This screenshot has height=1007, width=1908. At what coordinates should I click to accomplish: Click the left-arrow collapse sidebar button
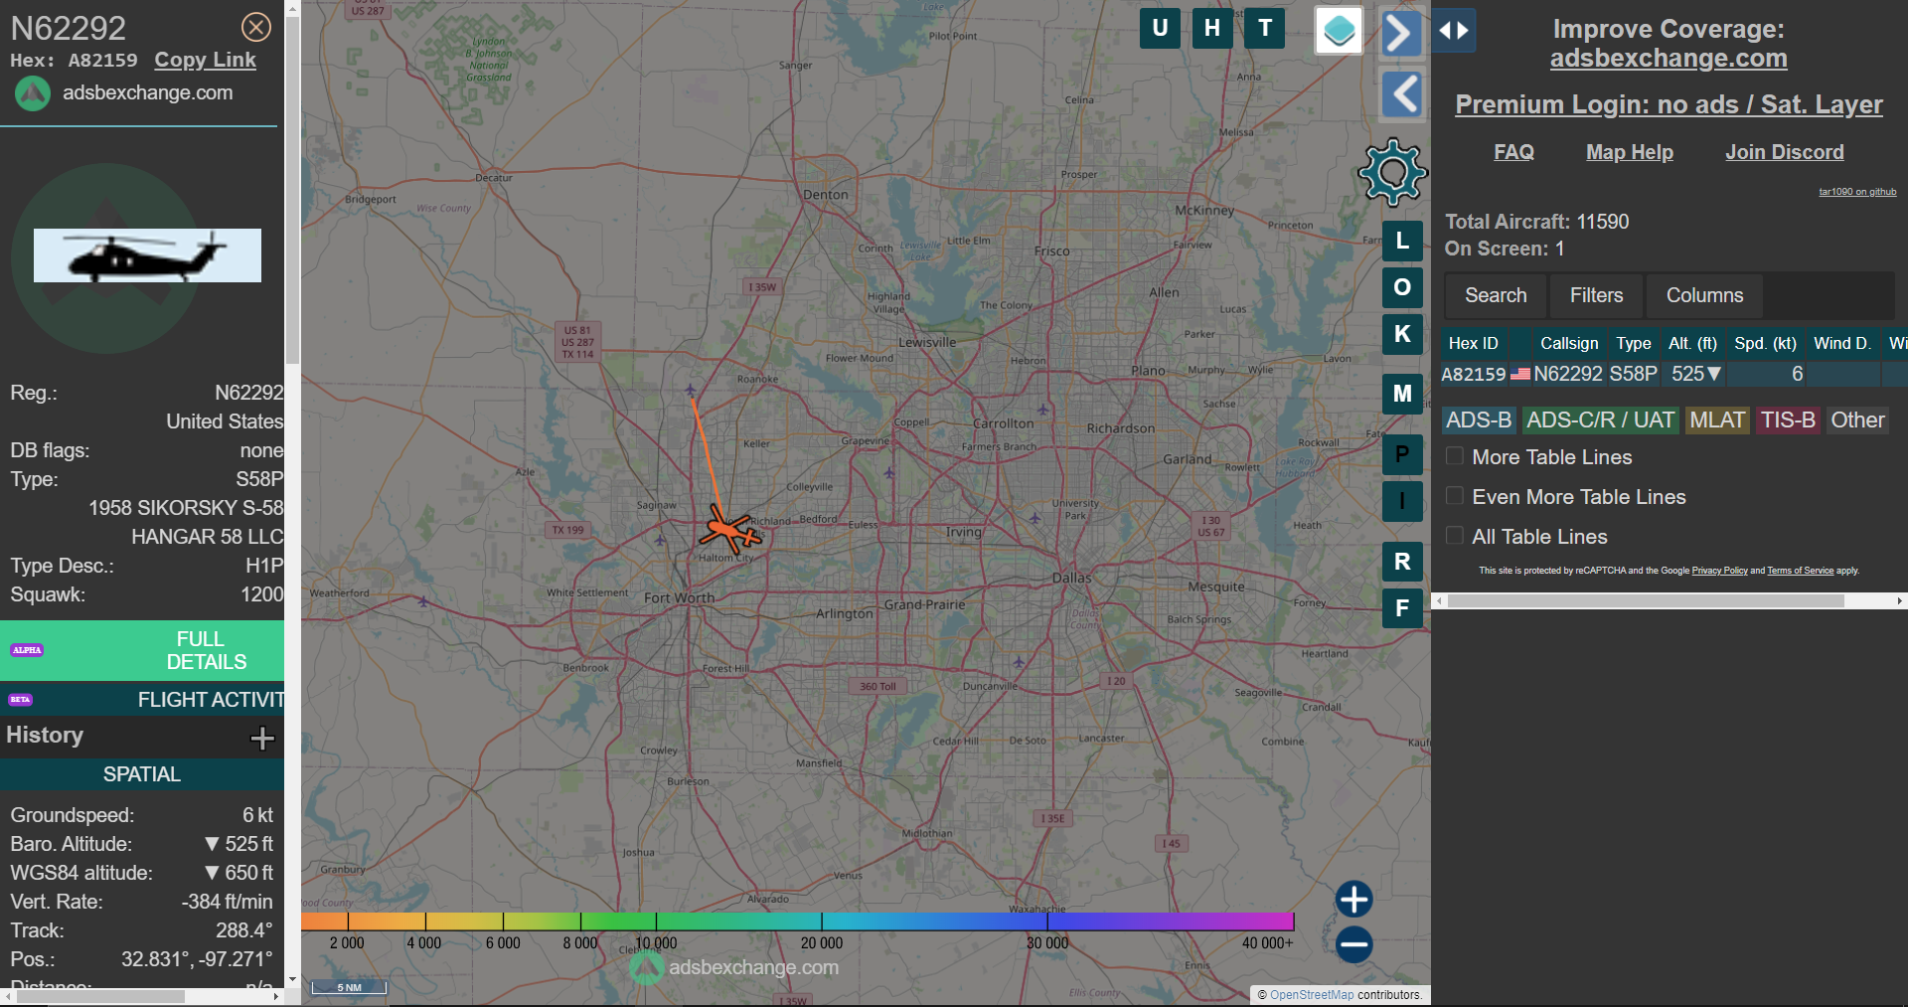pos(1402,95)
